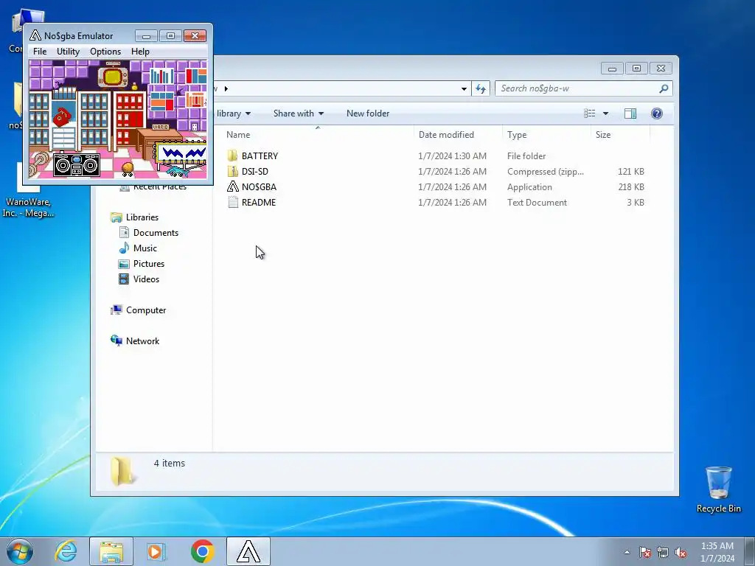Select WarioWare, Inc. desktop file icon
The width and height of the screenshot is (755, 566).
click(28, 191)
